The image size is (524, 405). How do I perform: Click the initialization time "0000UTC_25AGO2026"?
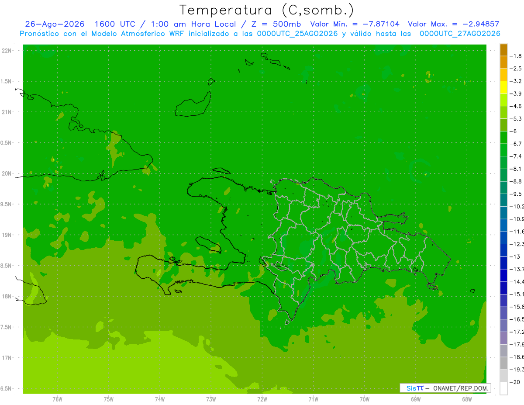[x=297, y=34]
